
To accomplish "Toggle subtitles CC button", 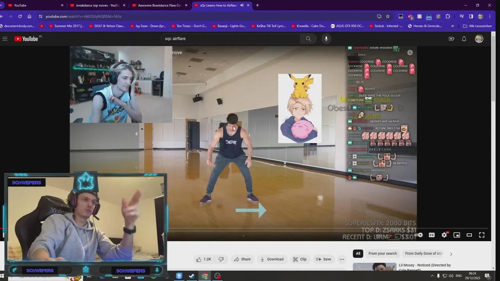I will 432,235.
